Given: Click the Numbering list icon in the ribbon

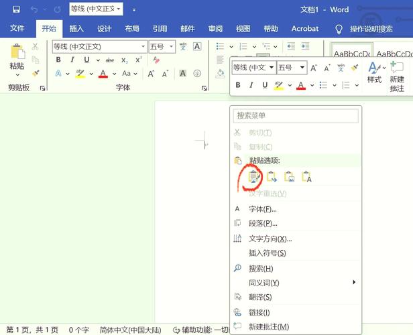Looking at the screenshot, I should click(243, 47).
